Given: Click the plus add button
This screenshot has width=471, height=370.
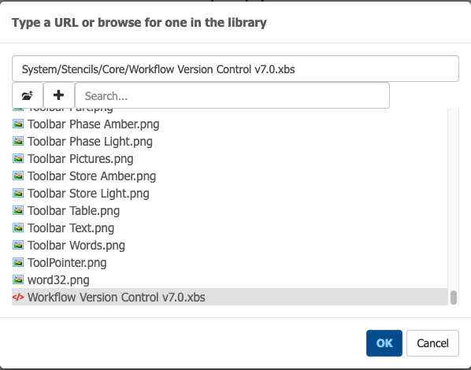Looking at the screenshot, I should [58, 95].
